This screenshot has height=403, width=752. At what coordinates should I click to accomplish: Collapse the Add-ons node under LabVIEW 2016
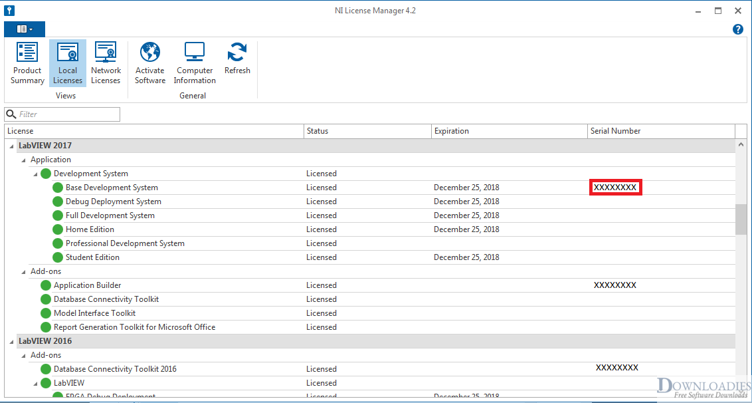click(x=23, y=355)
